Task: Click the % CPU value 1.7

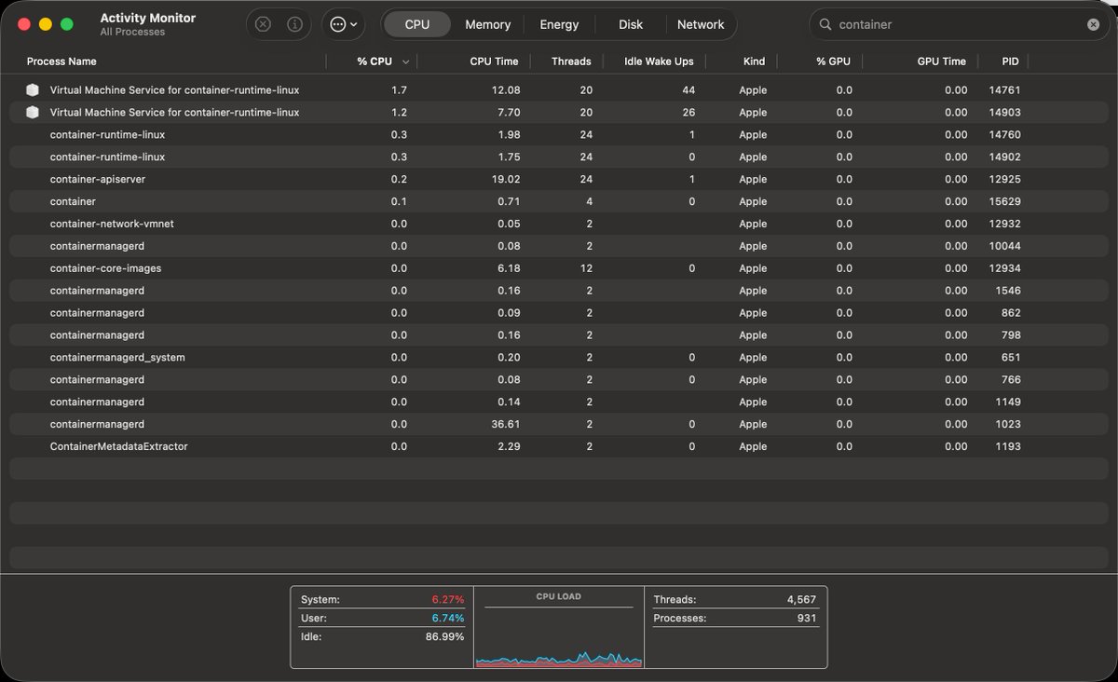Action: [x=399, y=90]
